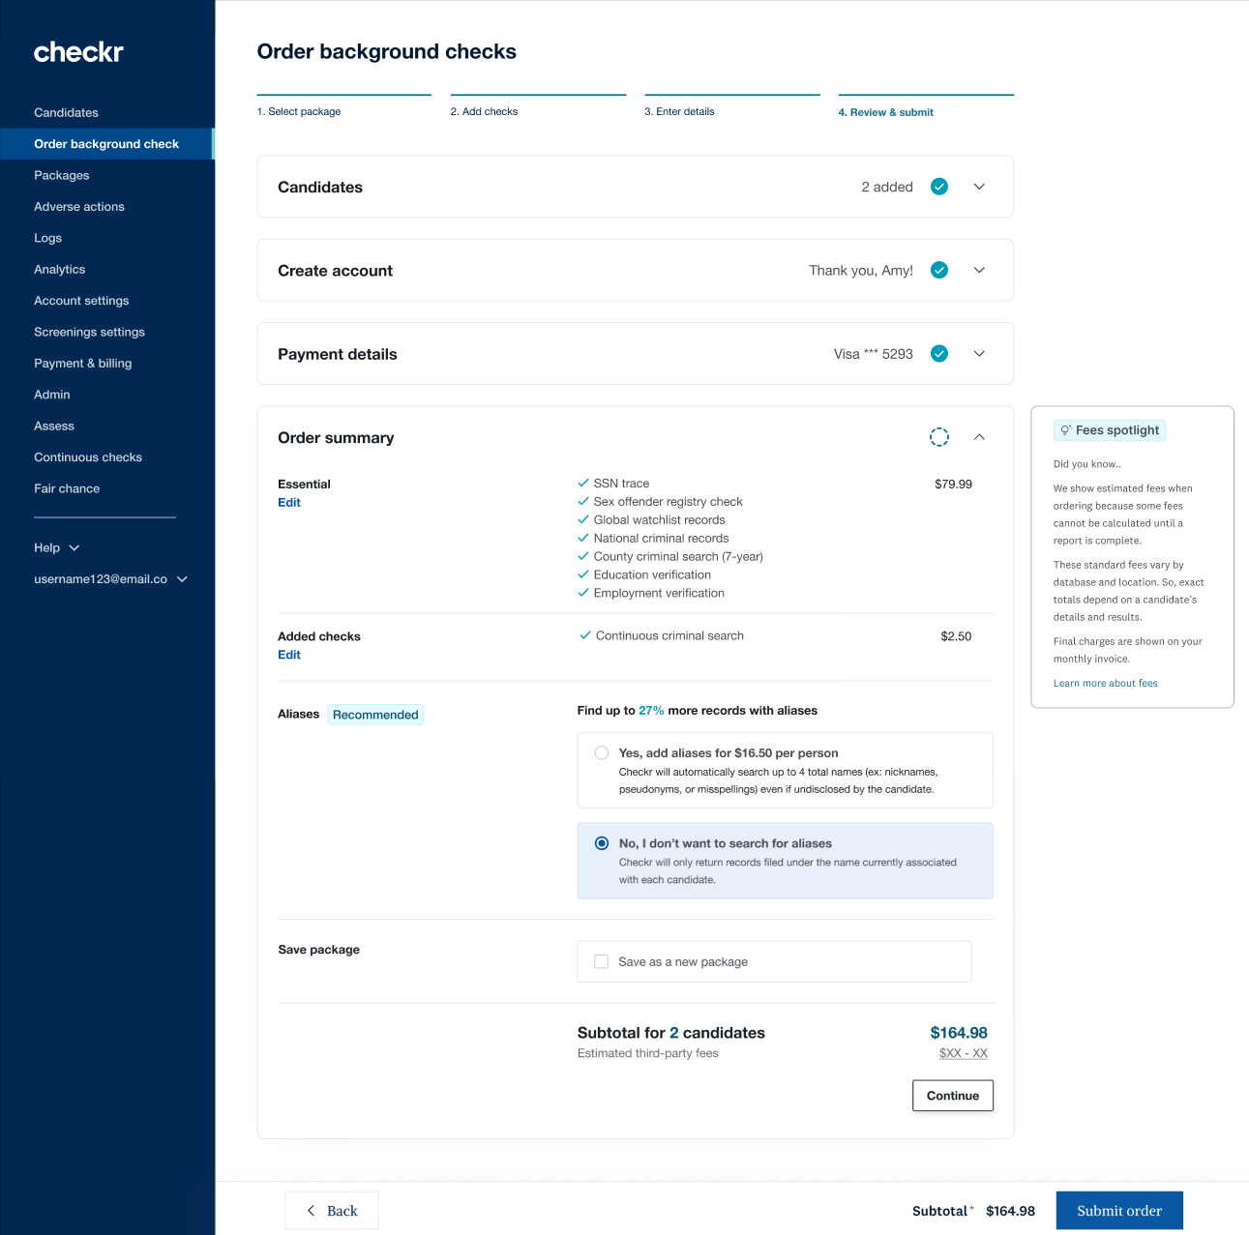This screenshot has height=1235, width=1249.
Task: Go to step 2. Add checks
Action: (484, 111)
